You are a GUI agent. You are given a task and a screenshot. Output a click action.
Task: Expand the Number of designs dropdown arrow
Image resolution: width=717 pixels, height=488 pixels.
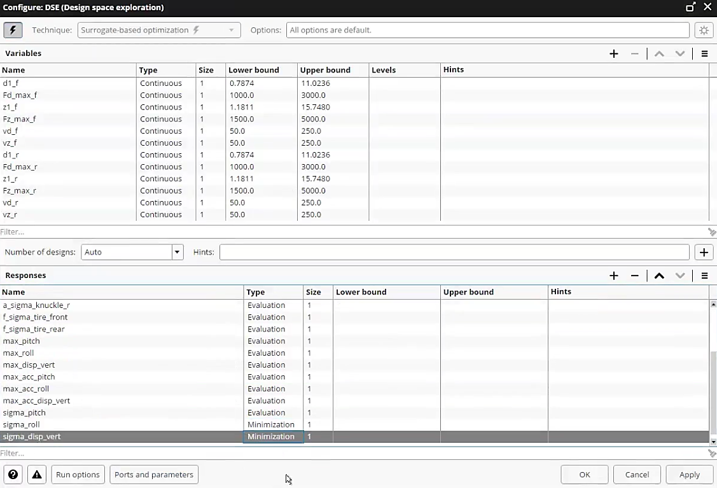(x=178, y=252)
